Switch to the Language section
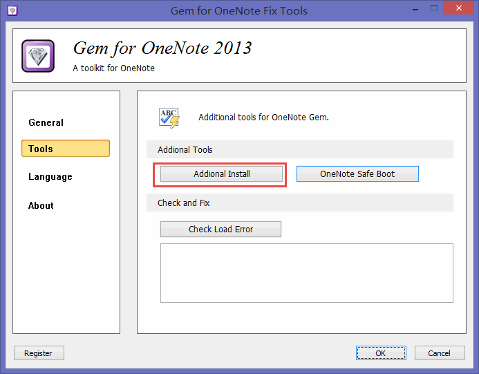The image size is (479, 374). point(50,176)
